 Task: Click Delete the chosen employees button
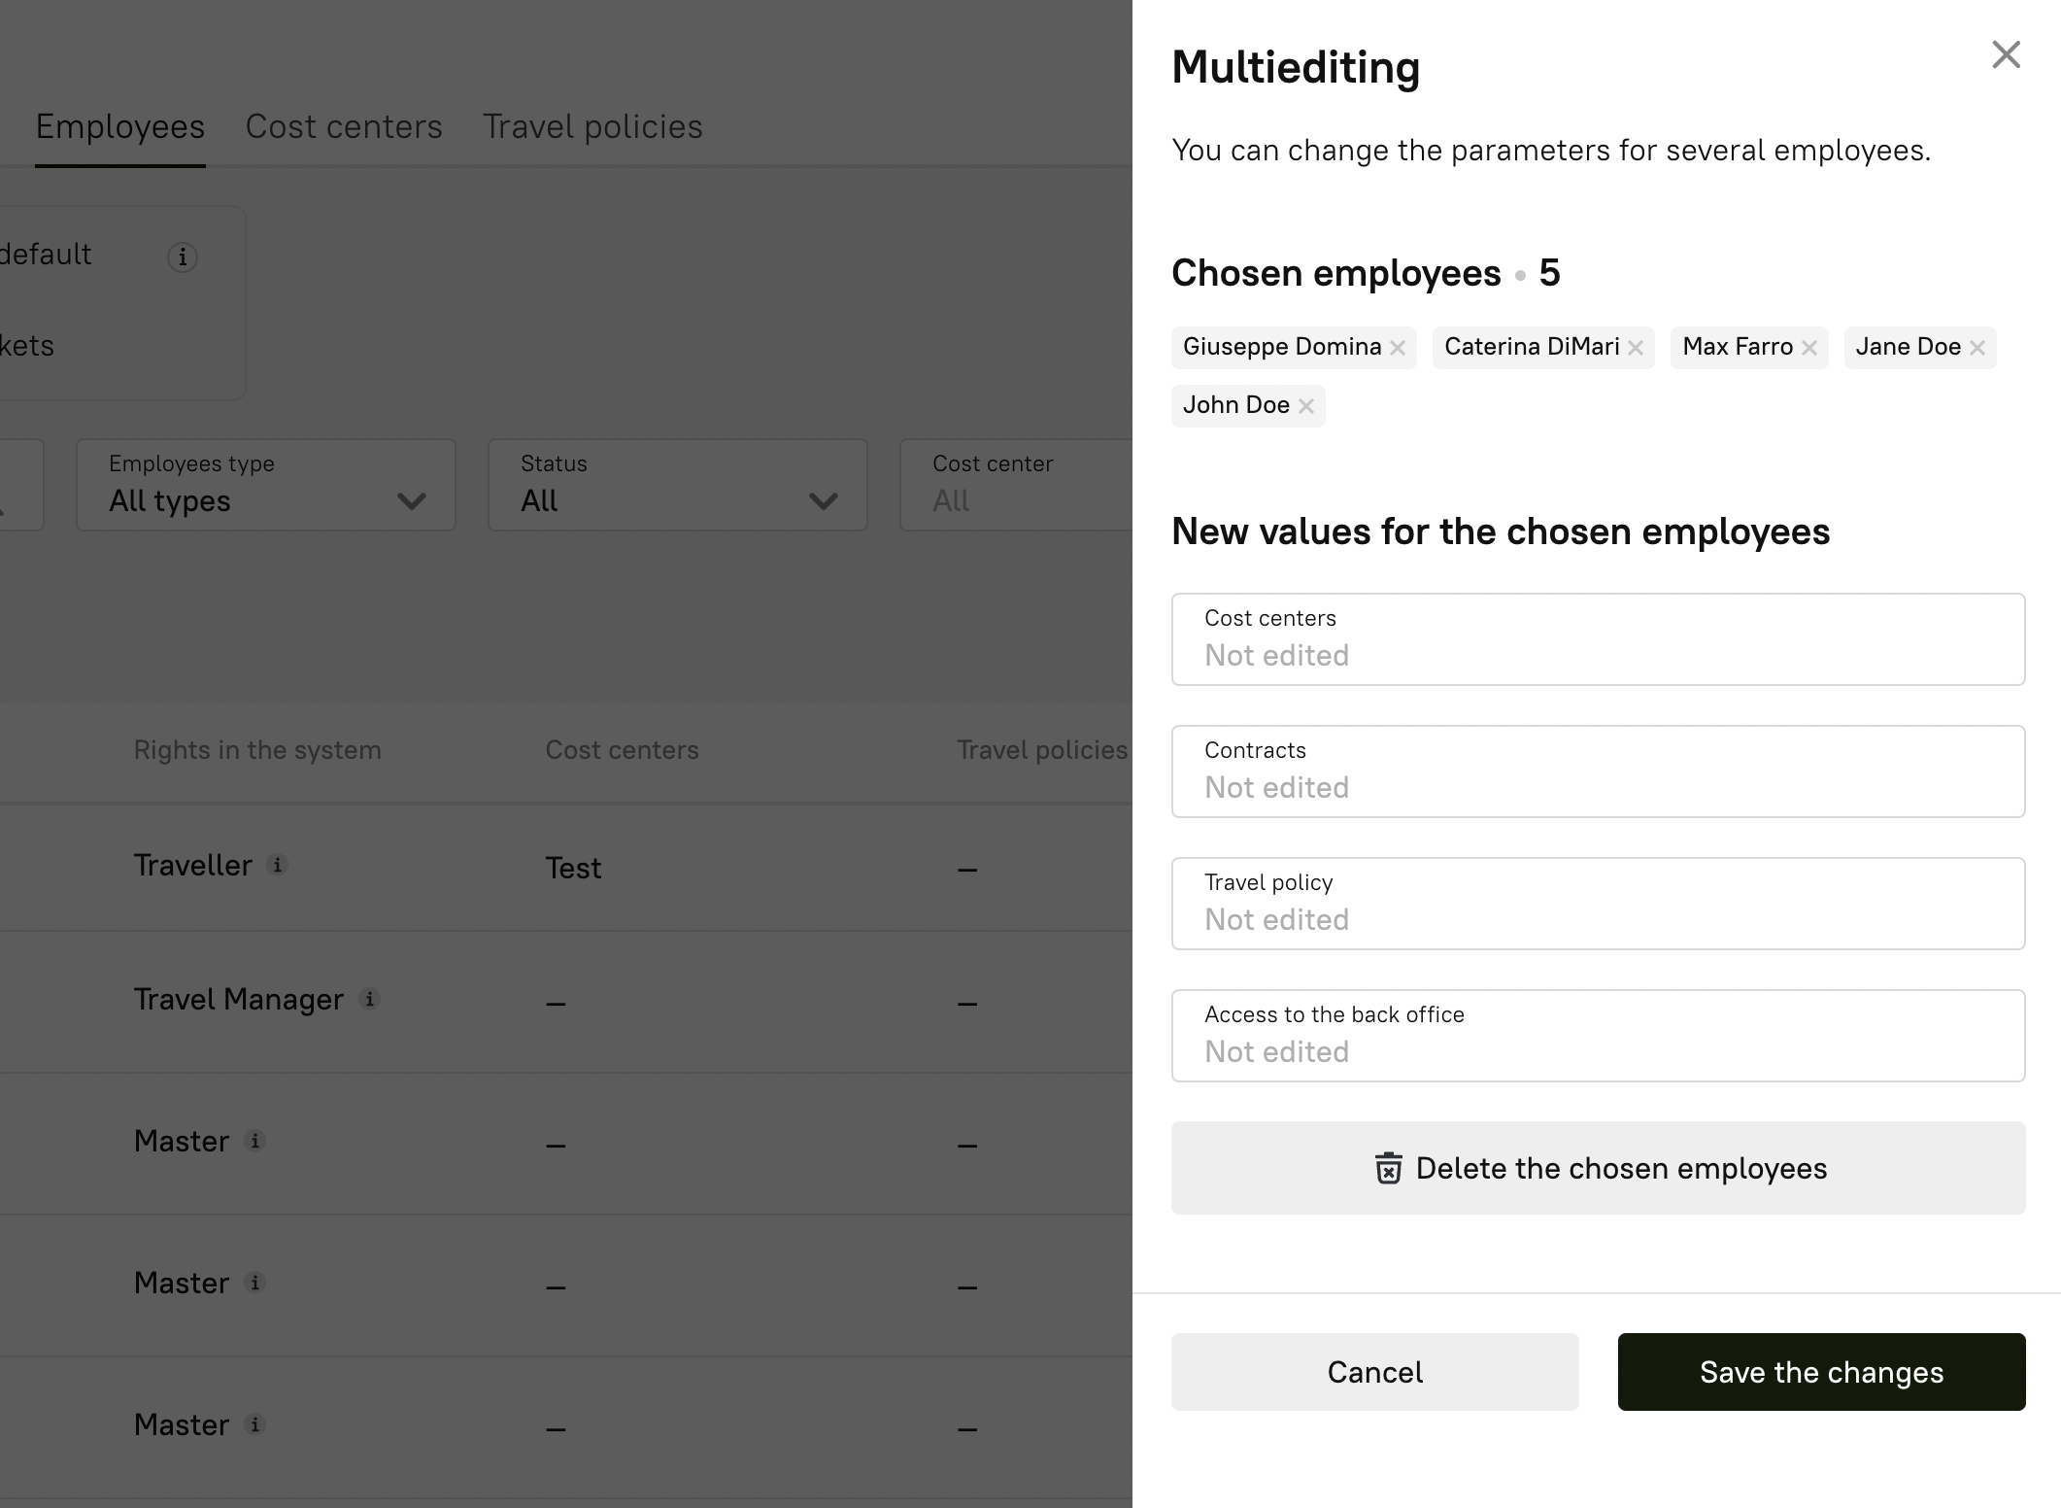point(1598,1168)
